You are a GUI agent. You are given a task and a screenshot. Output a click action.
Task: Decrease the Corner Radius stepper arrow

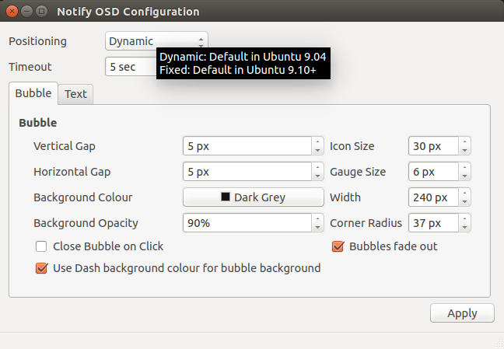(x=464, y=228)
